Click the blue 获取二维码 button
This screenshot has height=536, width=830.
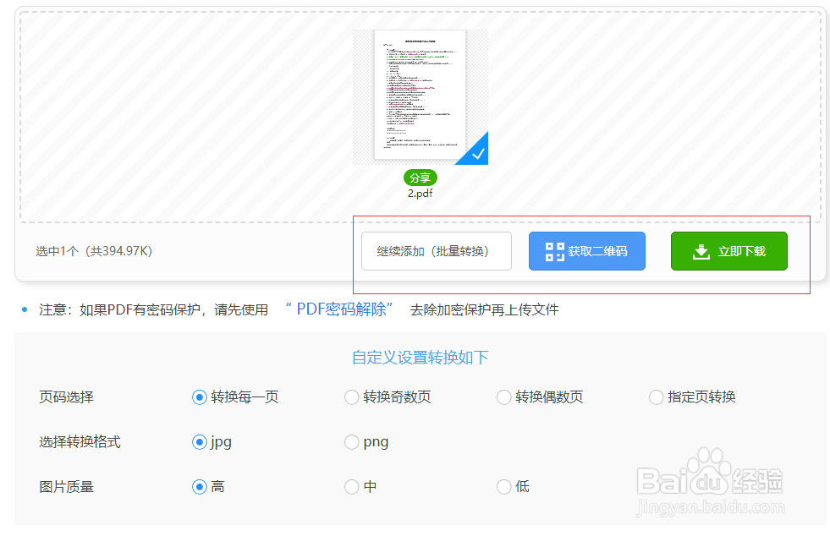tap(587, 250)
